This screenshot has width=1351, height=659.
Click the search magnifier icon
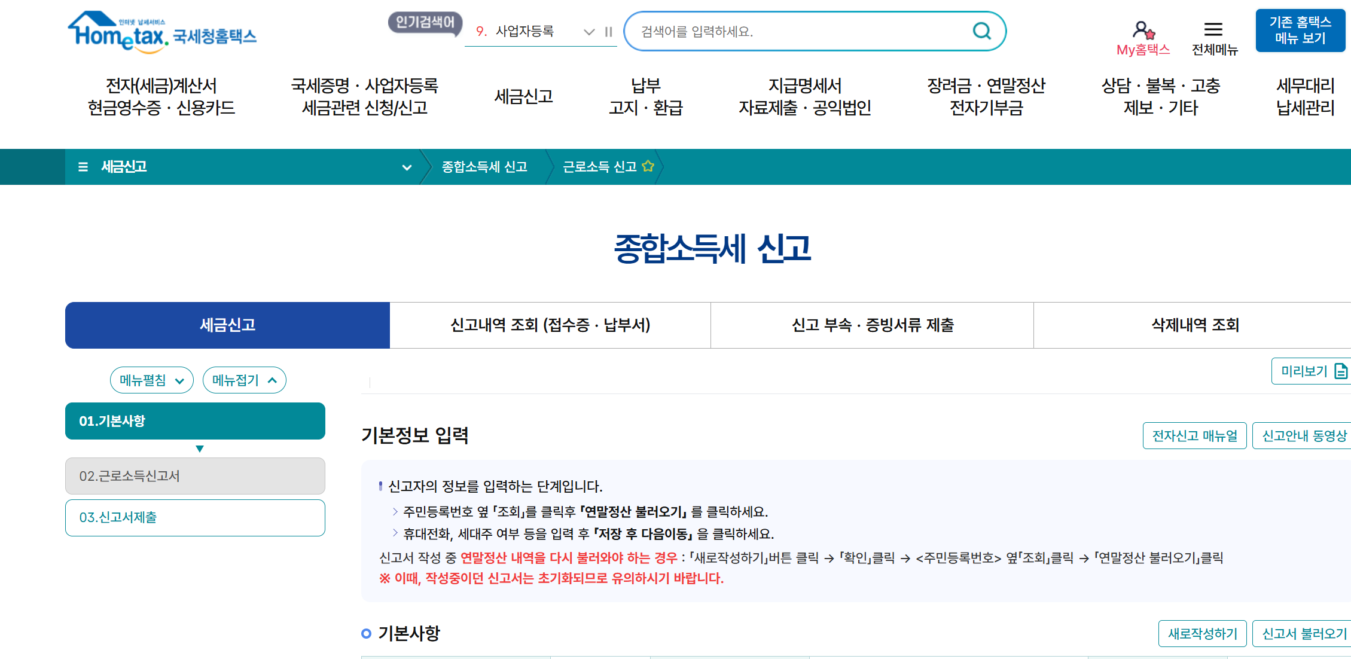(981, 30)
